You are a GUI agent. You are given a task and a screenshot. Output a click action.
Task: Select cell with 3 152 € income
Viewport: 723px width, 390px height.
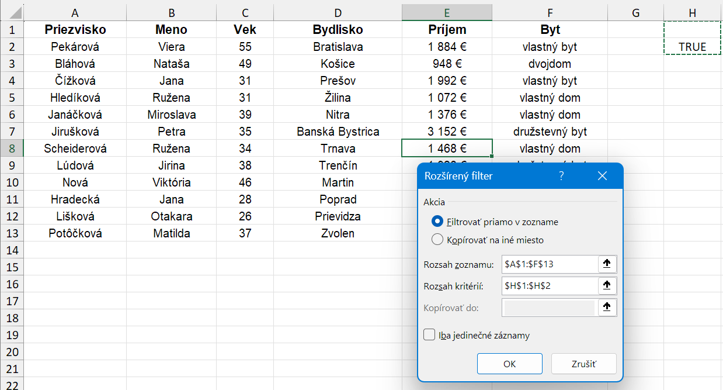click(x=447, y=132)
